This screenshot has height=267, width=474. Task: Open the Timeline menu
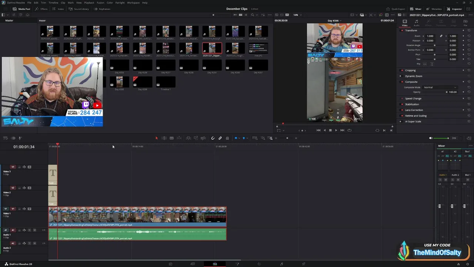point(53,3)
